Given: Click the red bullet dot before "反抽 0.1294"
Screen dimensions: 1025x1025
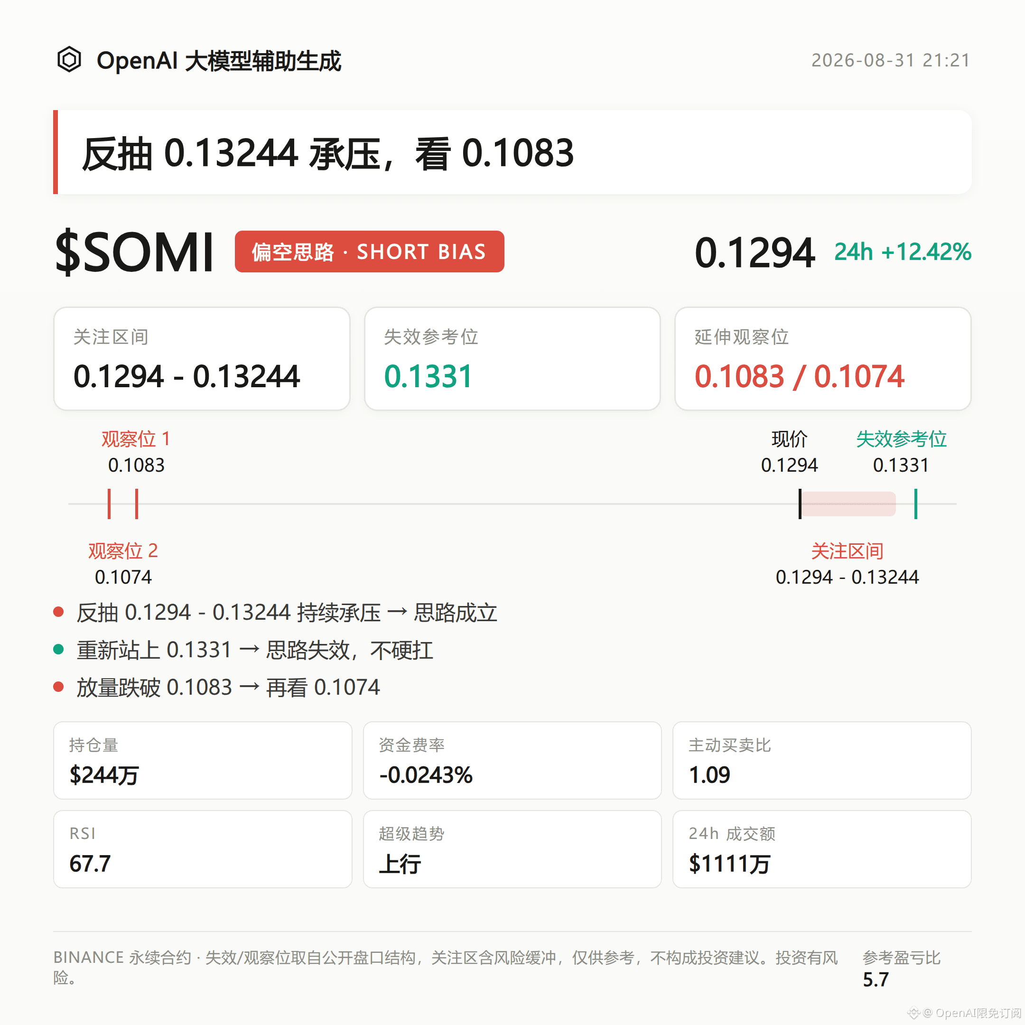Looking at the screenshot, I should (x=59, y=612).
